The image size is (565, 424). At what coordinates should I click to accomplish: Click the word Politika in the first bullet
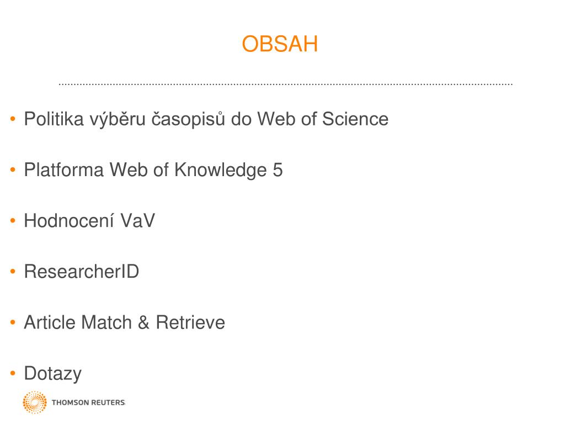pos(54,119)
